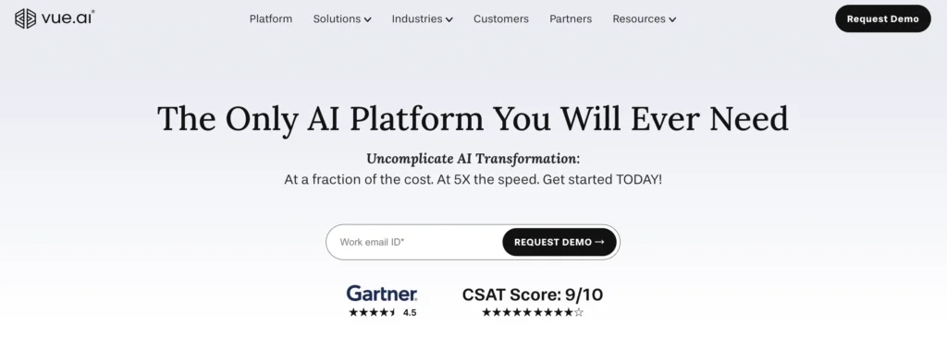Click the CSAT Score 9/10 text
Image resolution: width=947 pixels, height=361 pixels.
532,295
